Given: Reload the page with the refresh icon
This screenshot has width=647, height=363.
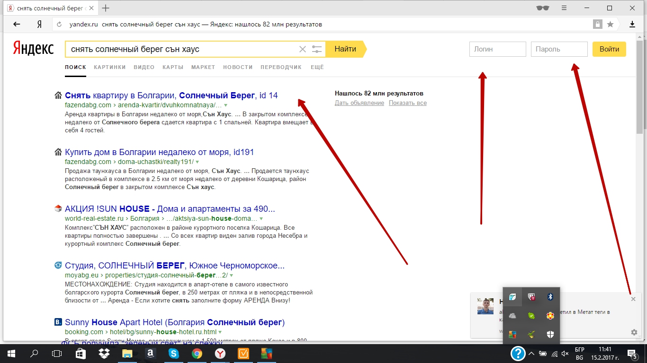Looking at the screenshot, I should (x=59, y=24).
